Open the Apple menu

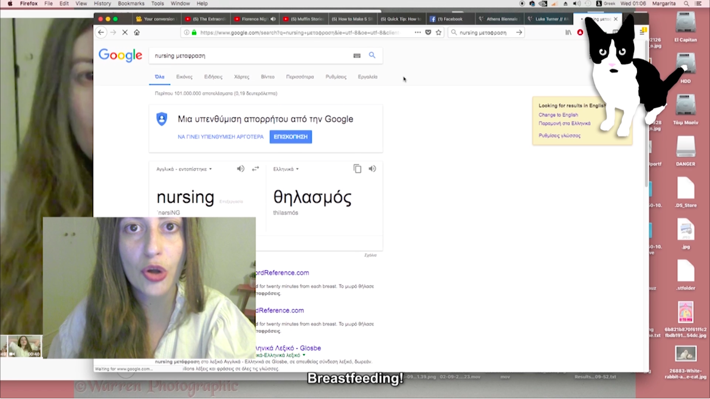click(x=10, y=4)
